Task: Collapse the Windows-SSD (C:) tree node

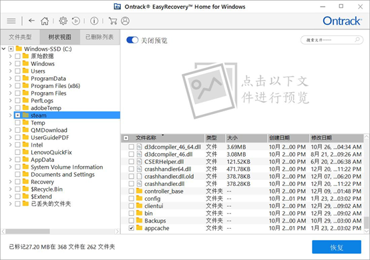Action: point(3,49)
